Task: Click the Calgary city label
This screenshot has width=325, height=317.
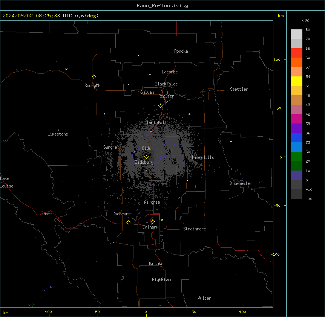Action: [x=150, y=227]
